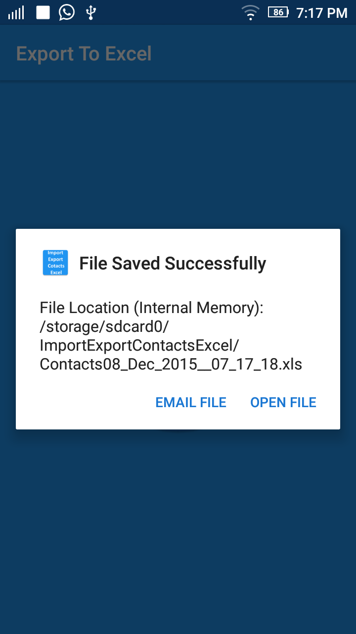Tap the Import Export Contacts Excel app icon
The width and height of the screenshot is (356, 634).
click(x=55, y=263)
